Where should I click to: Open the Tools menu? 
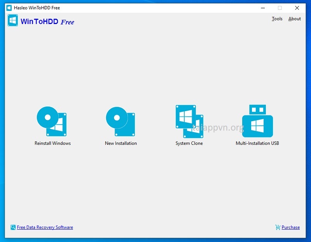277,19
